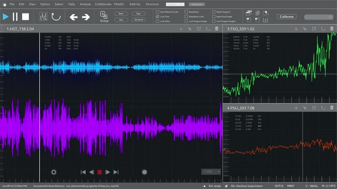337x189 pixels.
Task: Click the Rank pill button
Action: (x=121, y=14)
